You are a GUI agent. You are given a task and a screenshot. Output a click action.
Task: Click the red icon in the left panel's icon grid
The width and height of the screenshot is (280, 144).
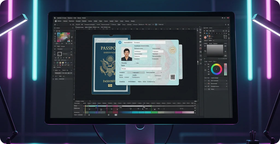(x=60, y=65)
